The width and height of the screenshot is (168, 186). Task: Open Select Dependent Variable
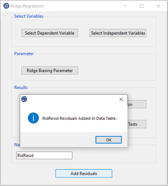click(50, 33)
